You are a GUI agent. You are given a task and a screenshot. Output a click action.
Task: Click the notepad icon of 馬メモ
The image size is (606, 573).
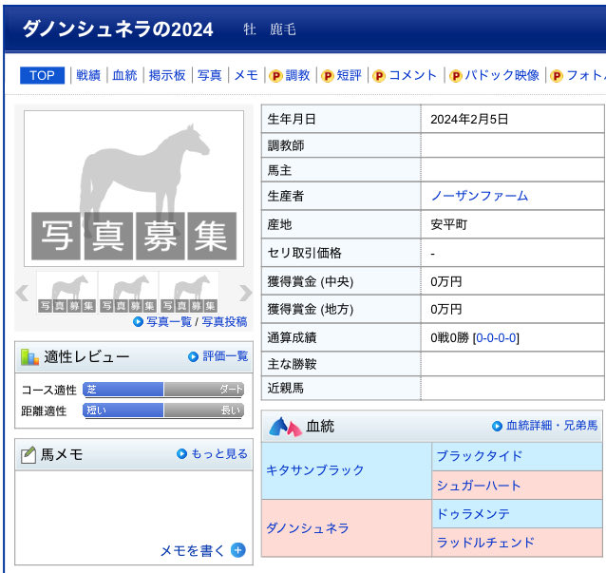(28, 455)
